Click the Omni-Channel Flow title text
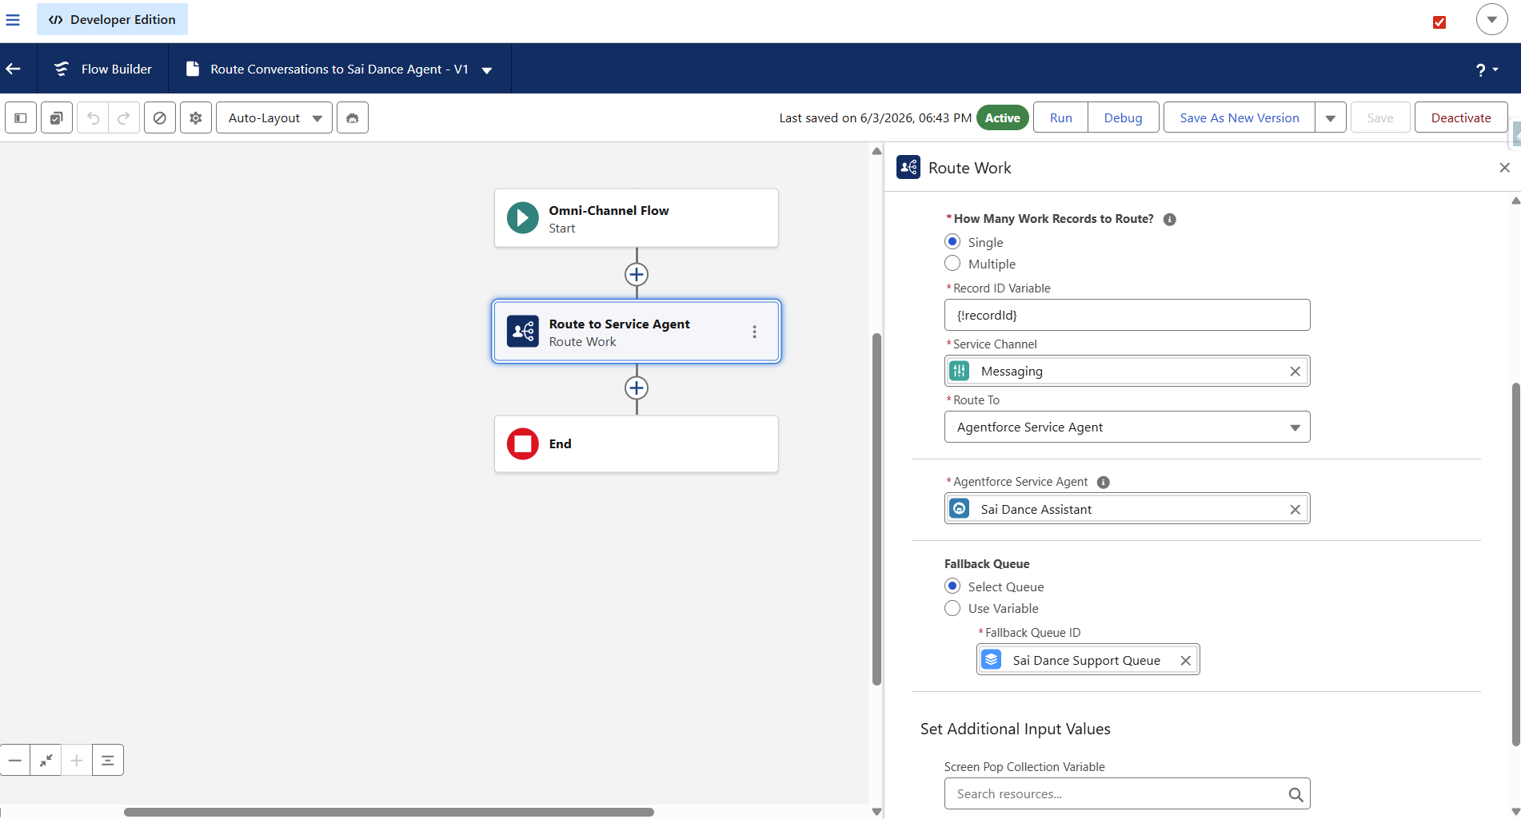The image size is (1521, 819). pyautogui.click(x=609, y=210)
